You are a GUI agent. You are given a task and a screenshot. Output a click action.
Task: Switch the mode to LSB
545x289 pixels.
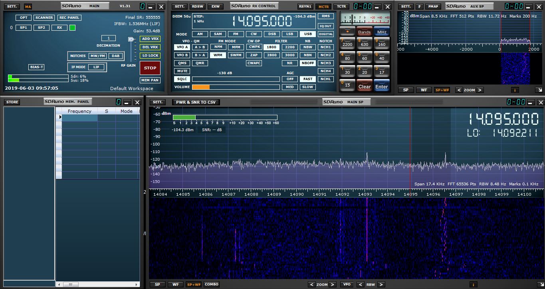[x=290, y=34]
